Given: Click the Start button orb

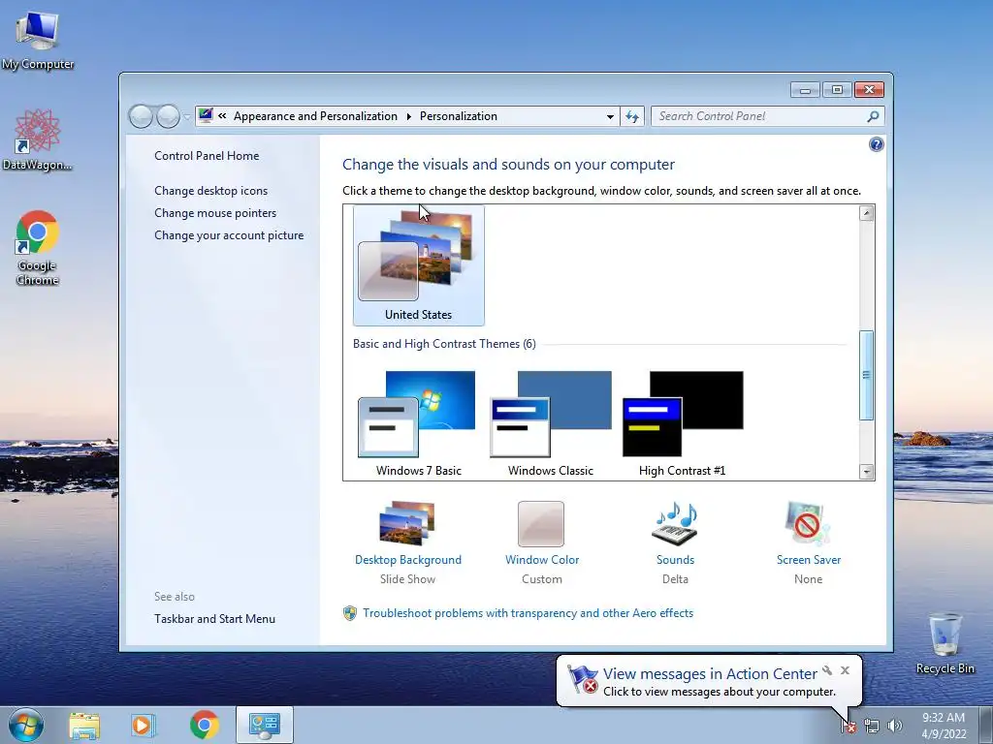Looking at the screenshot, I should [26, 725].
